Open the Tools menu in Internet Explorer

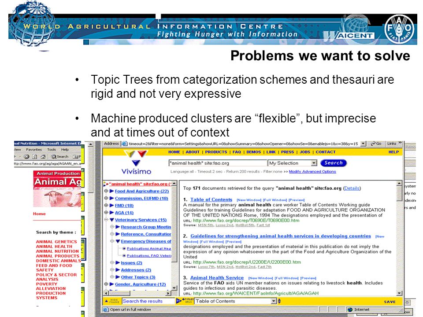click(52, 150)
